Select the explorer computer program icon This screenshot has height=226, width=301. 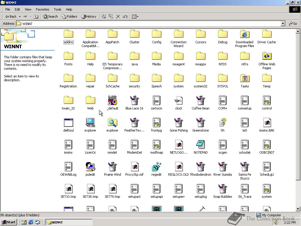[90, 122]
